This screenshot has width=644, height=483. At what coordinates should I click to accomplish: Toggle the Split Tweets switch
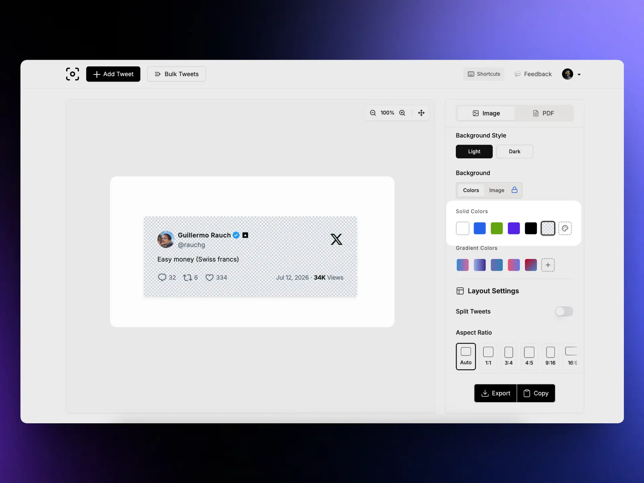(564, 312)
